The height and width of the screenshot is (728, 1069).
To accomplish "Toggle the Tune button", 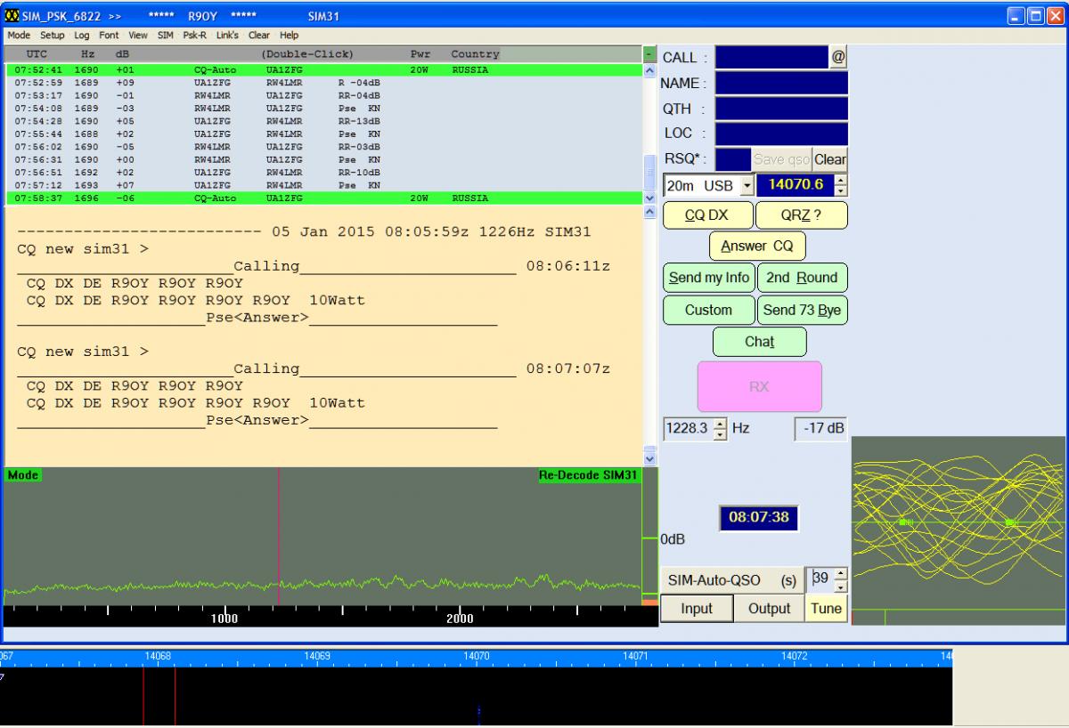I will coord(826,609).
